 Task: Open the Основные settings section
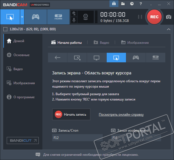(x=23, y=55)
